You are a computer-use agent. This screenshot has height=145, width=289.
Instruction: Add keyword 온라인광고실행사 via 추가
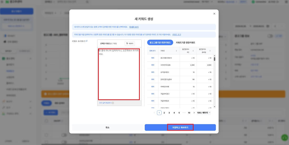click(153, 79)
